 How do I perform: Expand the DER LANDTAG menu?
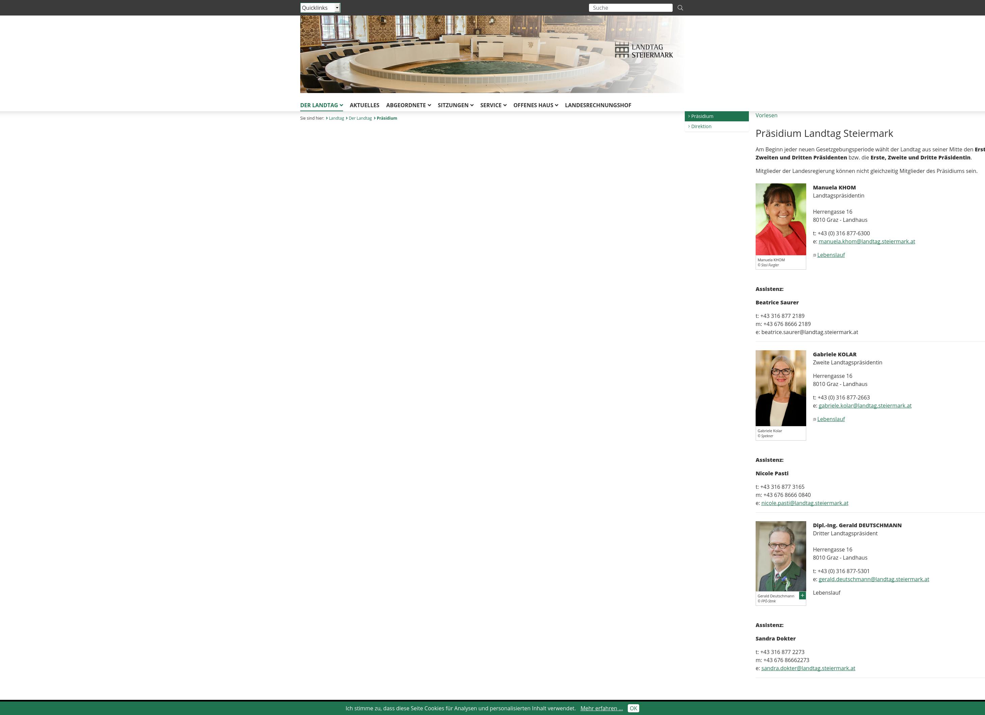(x=321, y=105)
